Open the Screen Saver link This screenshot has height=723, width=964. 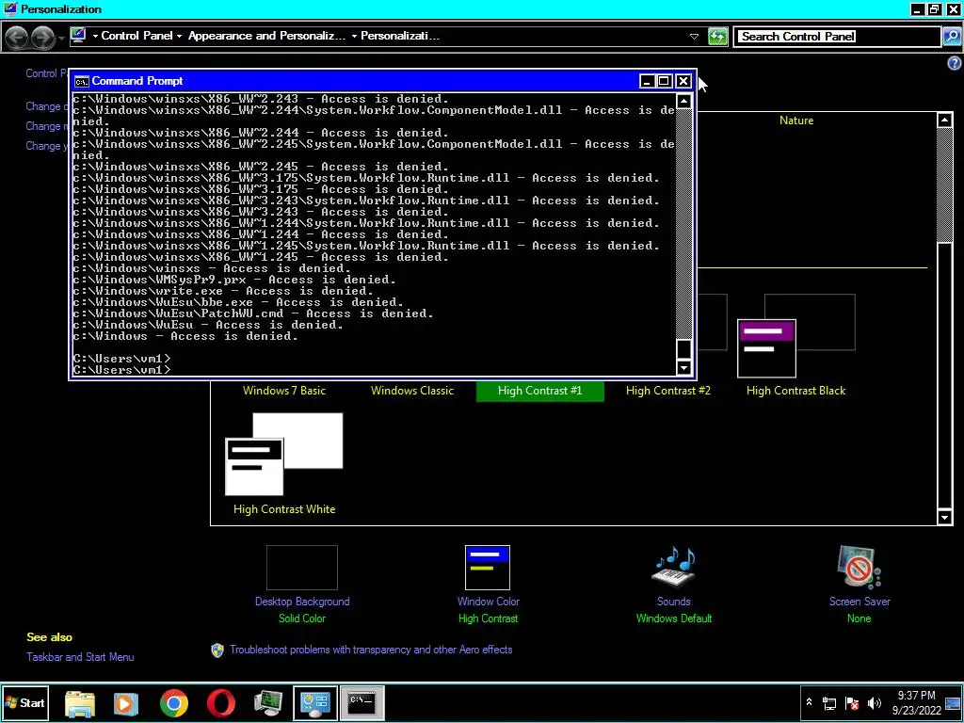[860, 602]
